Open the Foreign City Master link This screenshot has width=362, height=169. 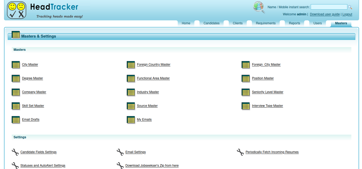pyautogui.click(x=266, y=65)
